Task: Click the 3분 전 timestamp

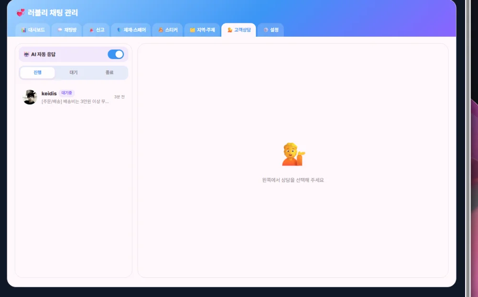Action: (x=119, y=97)
